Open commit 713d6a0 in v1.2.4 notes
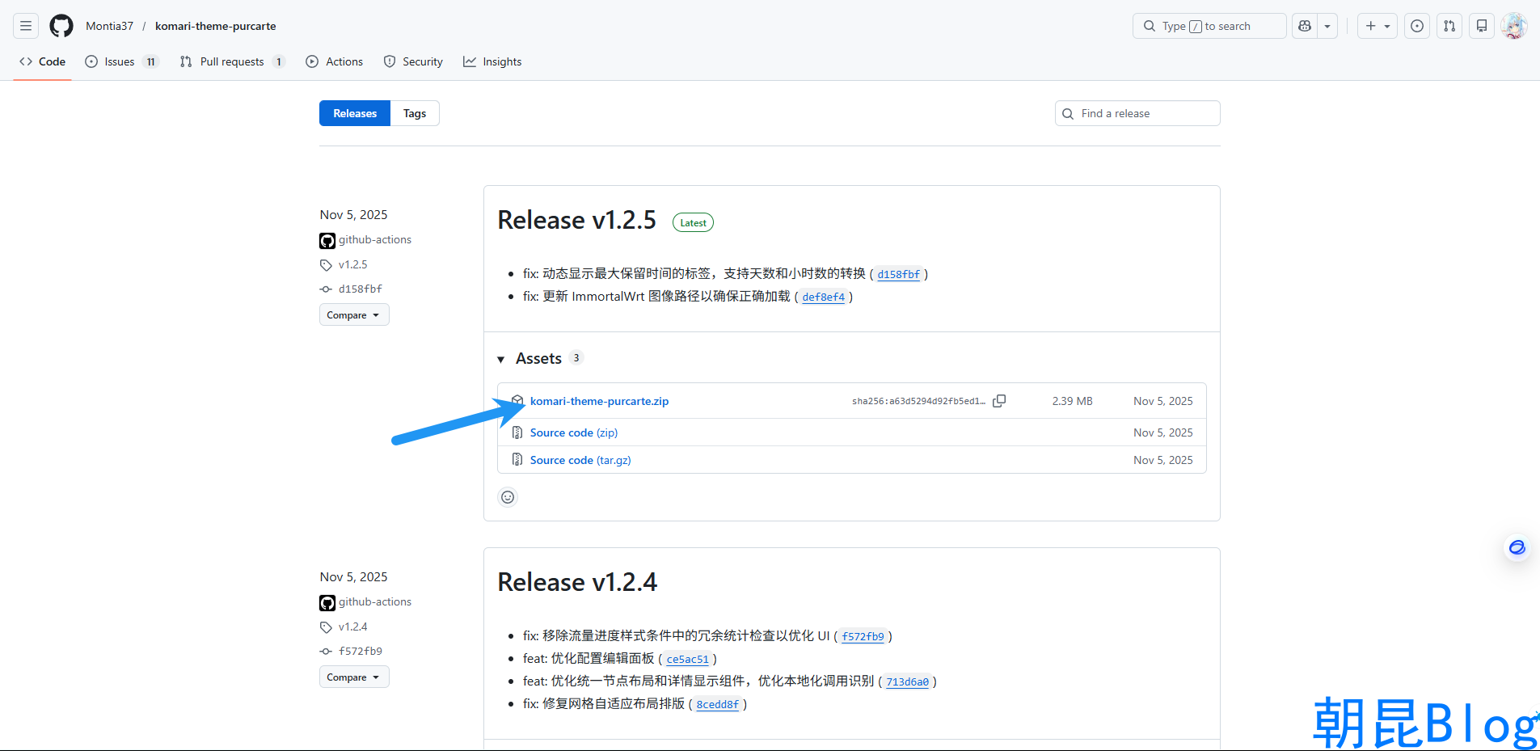This screenshot has height=751, width=1540. [x=908, y=681]
